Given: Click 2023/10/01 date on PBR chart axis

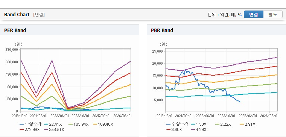Looking at the screenshot, I should pos(227,116).
